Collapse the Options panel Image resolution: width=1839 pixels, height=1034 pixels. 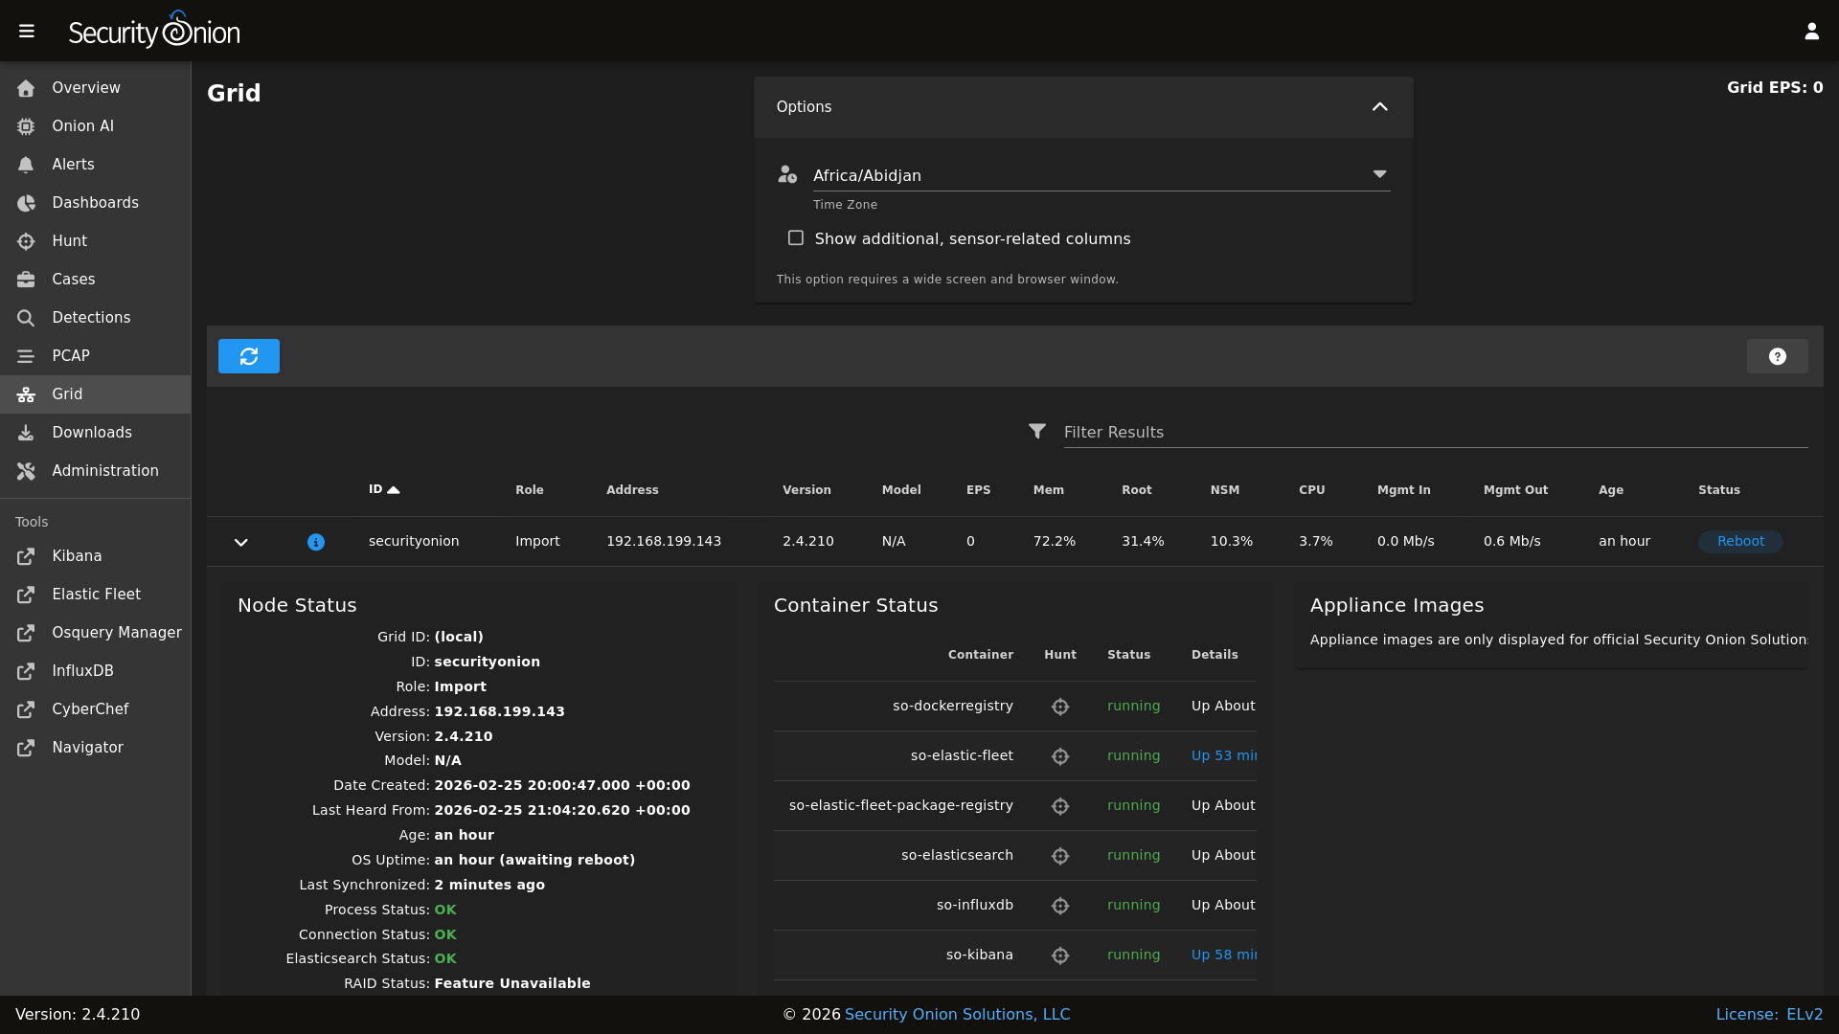pyautogui.click(x=1379, y=107)
